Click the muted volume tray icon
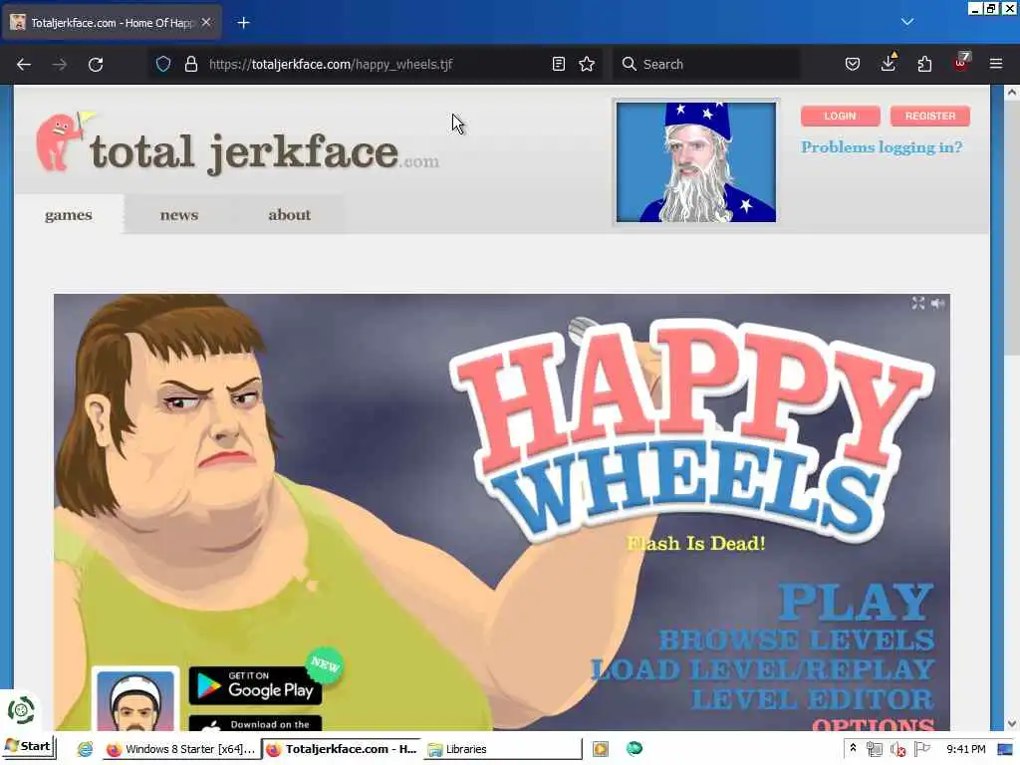The height and width of the screenshot is (765, 1020). point(898,749)
